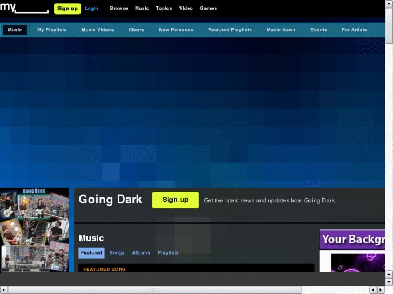Open the Music item in top header

click(142, 8)
